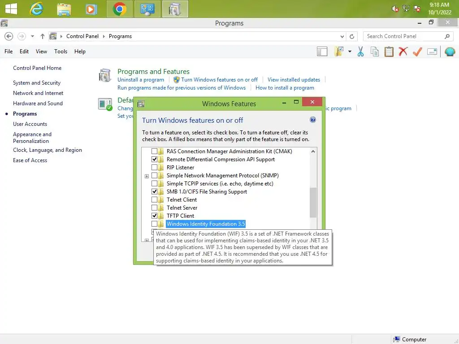Uncheck SMB 1.0/CIFS File Sharing Support
Image resolution: width=459 pixels, height=344 pixels.
(x=154, y=192)
